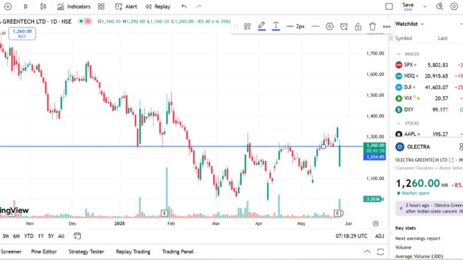Viewport: 463px width, 260px height.
Task: Collapse the INDICES section
Action: click(398, 54)
